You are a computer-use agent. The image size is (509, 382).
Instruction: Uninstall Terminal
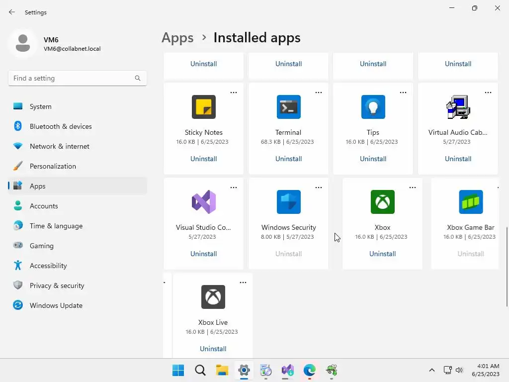point(289,159)
